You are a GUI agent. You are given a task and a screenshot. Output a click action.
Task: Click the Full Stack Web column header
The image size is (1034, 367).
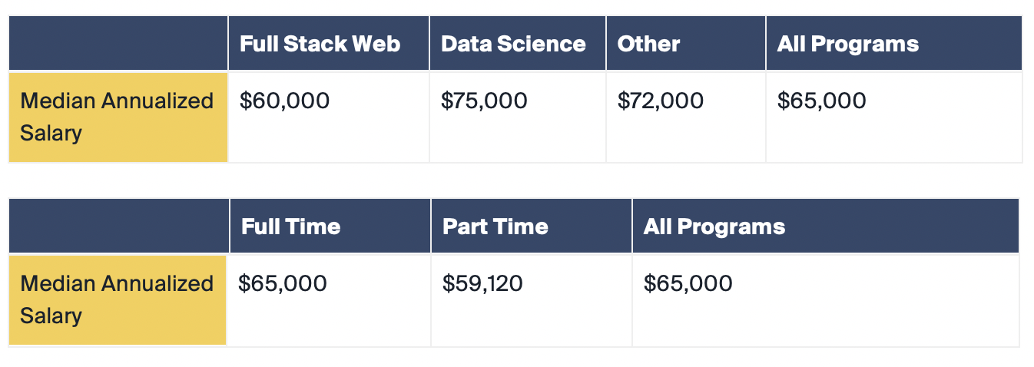[329, 44]
